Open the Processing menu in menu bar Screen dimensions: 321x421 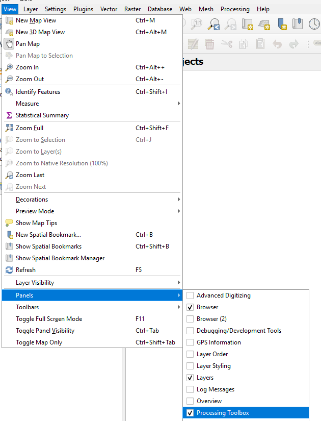coord(235,9)
